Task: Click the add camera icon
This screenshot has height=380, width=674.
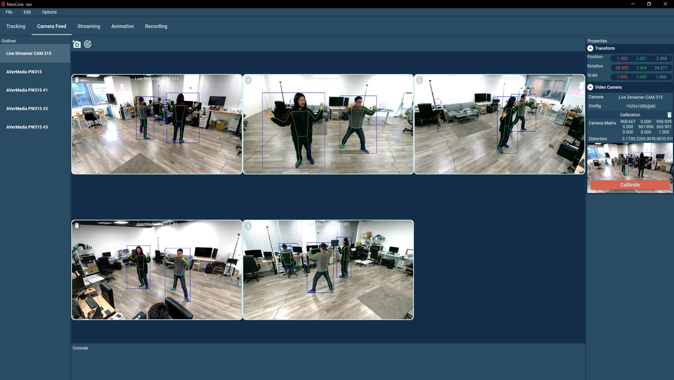Action: click(x=76, y=44)
